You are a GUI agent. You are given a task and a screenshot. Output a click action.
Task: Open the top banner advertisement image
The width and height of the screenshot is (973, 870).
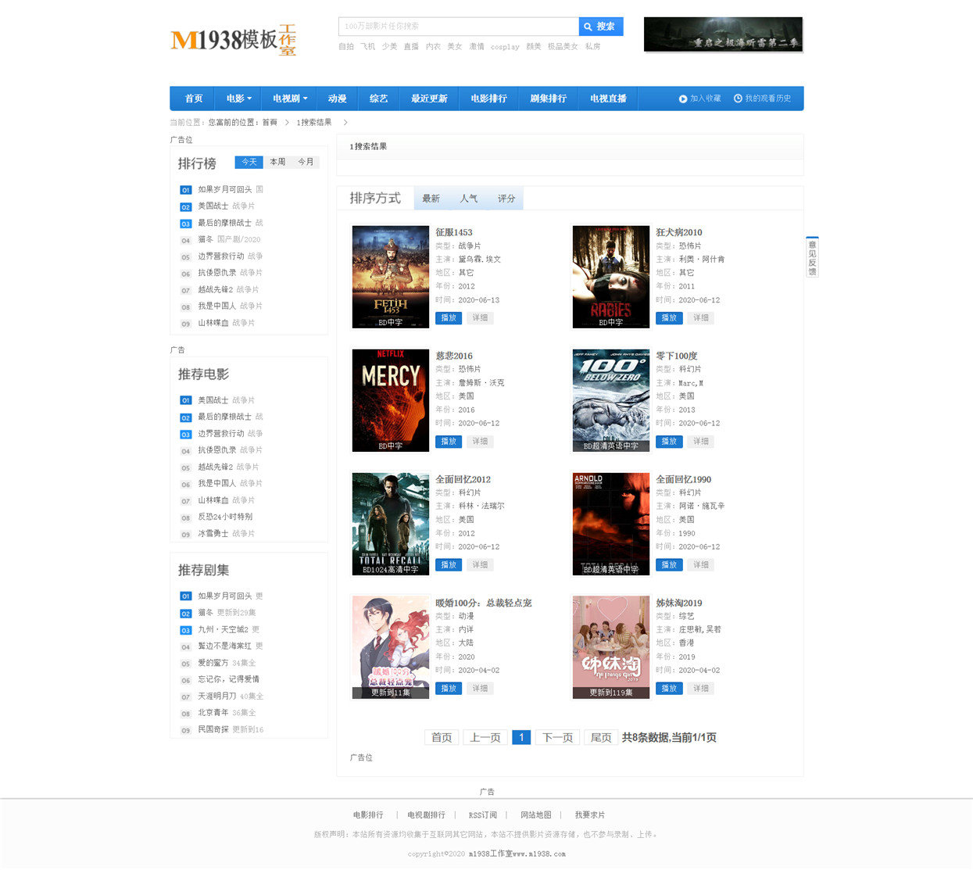pyautogui.click(x=723, y=34)
